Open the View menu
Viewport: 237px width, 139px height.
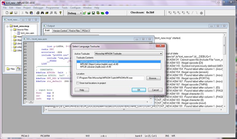pyautogui.click(x=18, y=8)
